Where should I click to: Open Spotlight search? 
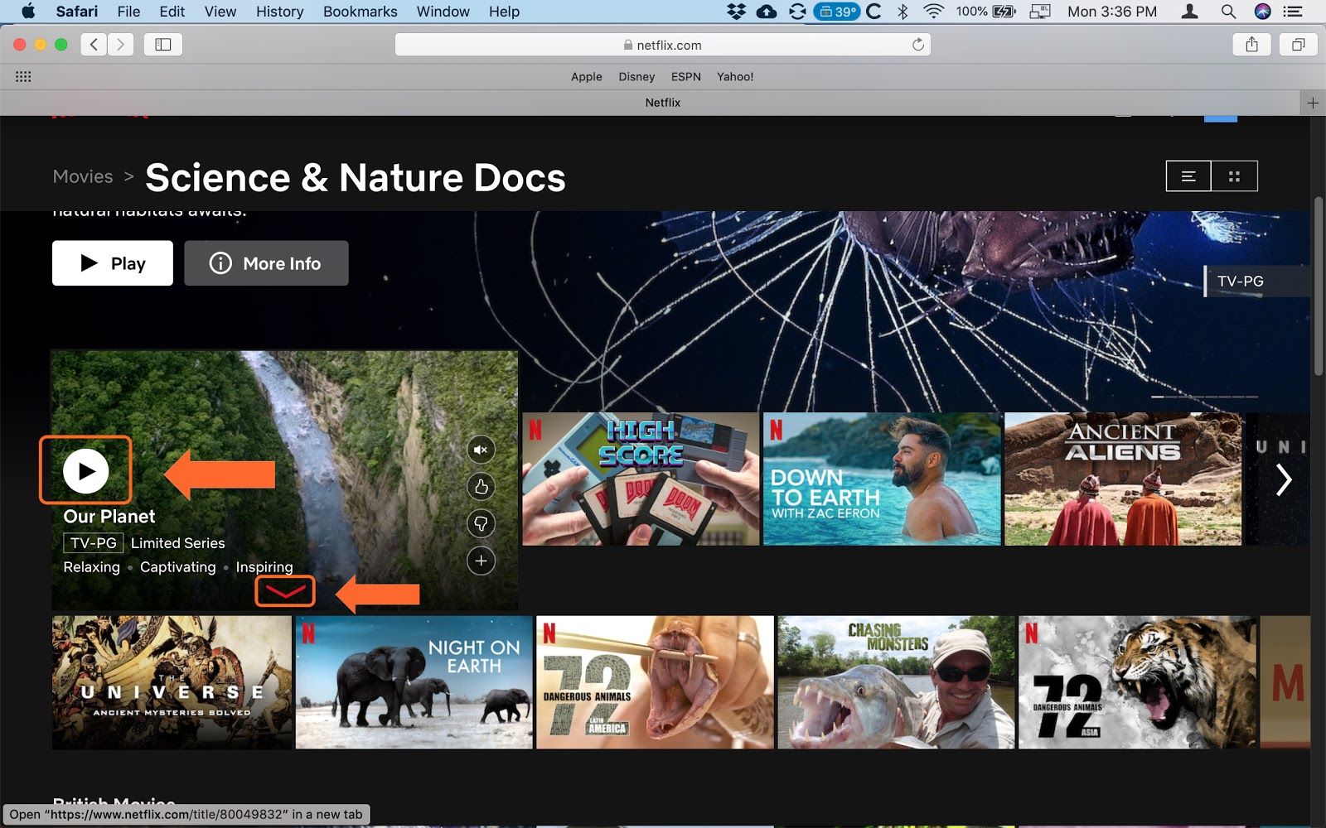(x=1228, y=12)
